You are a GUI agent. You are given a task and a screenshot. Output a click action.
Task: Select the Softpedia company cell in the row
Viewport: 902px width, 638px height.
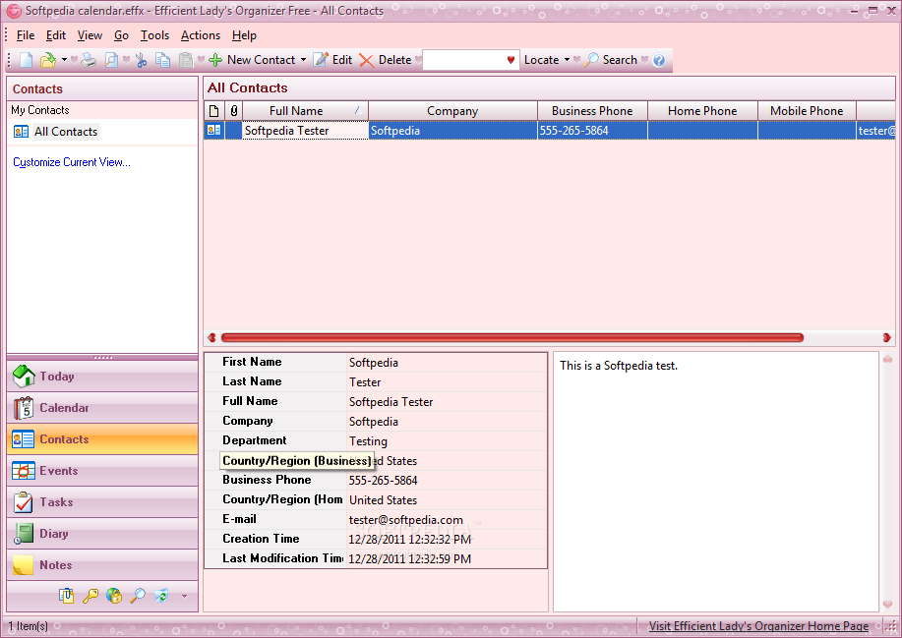pyautogui.click(x=452, y=131)
